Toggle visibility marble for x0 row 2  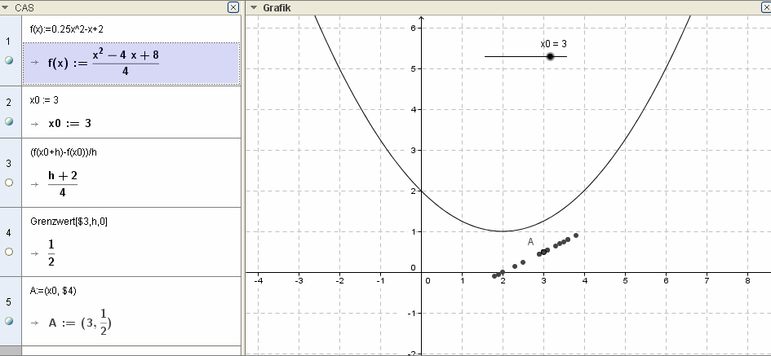(8, 121)
